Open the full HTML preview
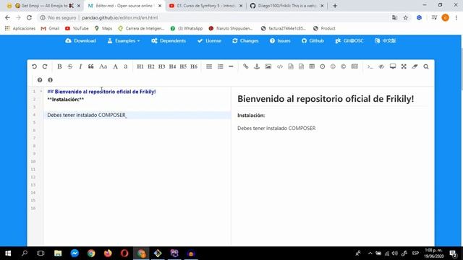463x260 pixels. click(x=393, y=66)
